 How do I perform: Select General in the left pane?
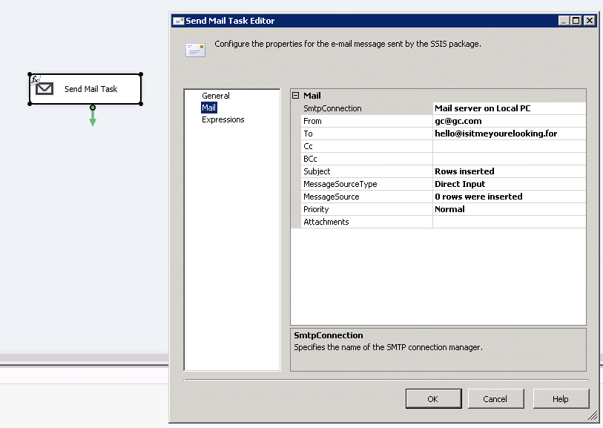point(216,96)
